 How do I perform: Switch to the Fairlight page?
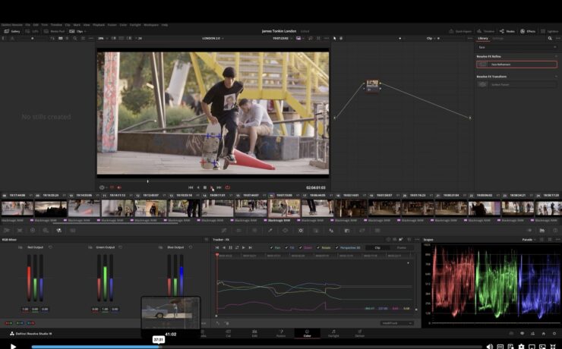pyautogui.click(x=333, y=334)
